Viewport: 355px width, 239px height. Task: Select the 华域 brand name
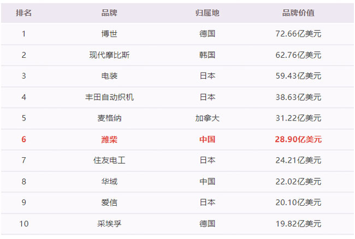click(109, 181)
